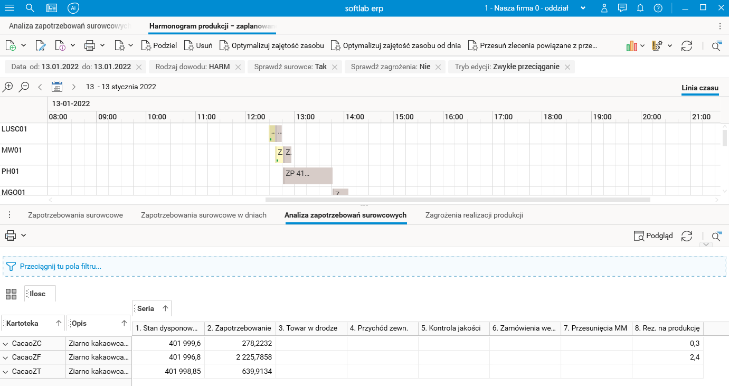Expand the CacaoZF row
Screen dimensions: 729x386
(6, 357)
